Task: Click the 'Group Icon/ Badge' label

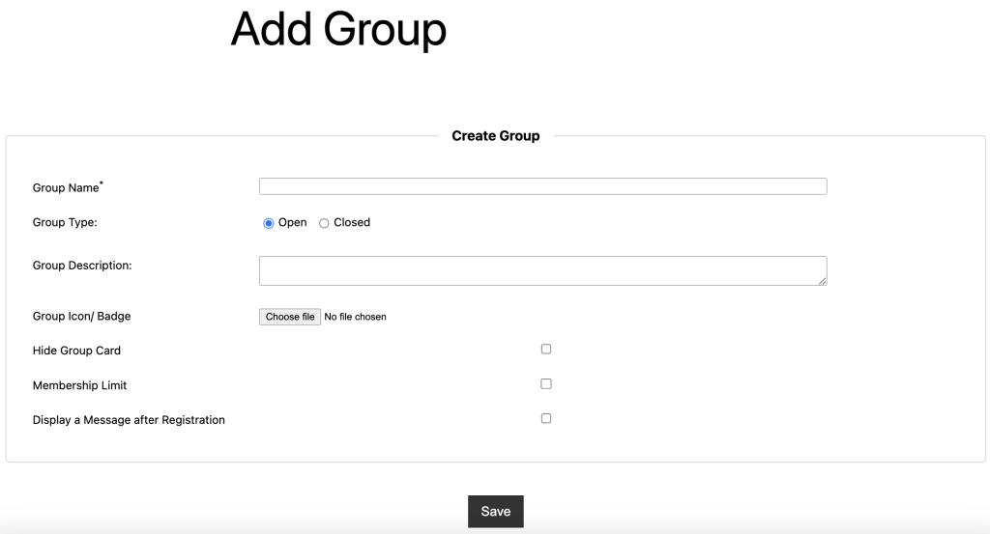Action: point(81,316)
